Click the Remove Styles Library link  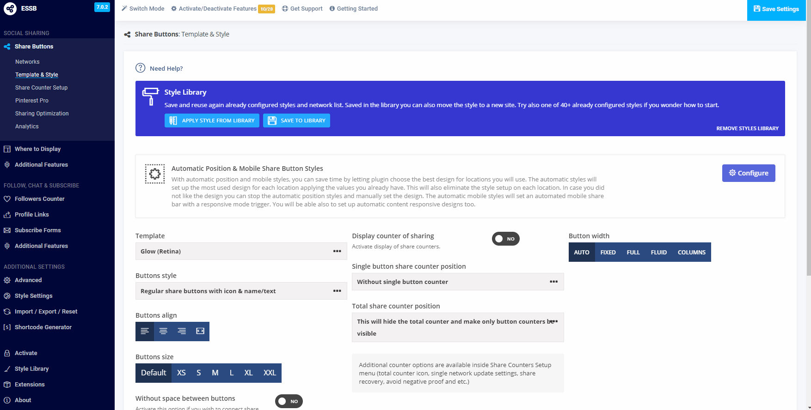click(x=747, y=128)
